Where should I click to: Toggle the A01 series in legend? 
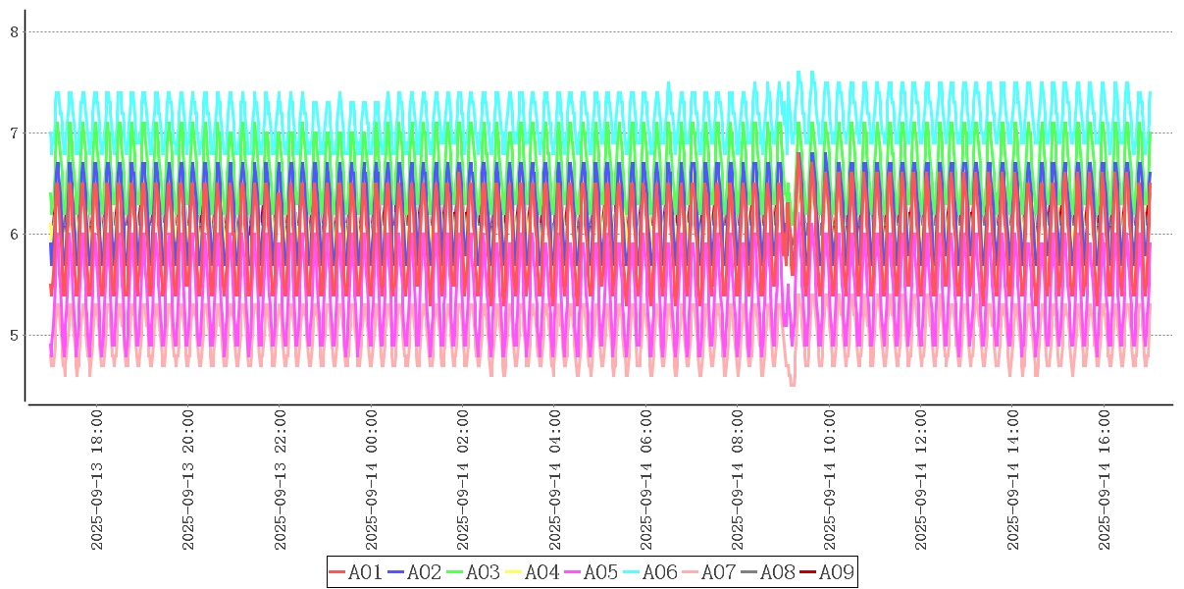click(x=365, y=572)
